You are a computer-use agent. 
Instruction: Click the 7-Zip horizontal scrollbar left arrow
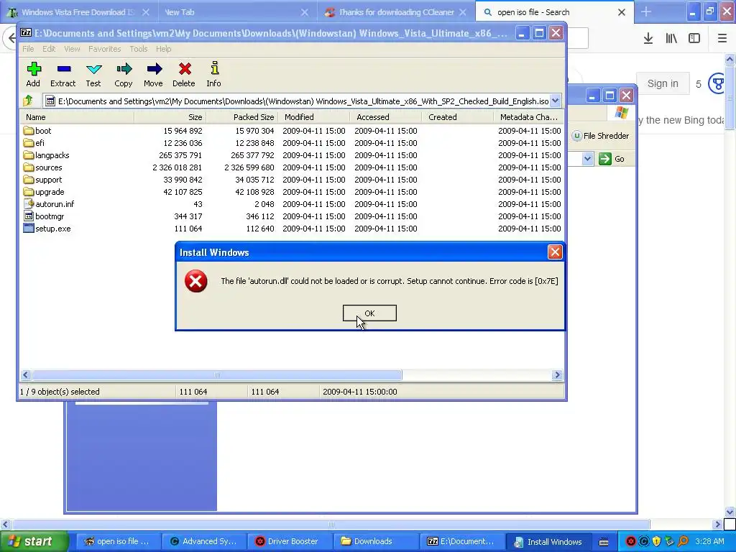pos(26,374)
